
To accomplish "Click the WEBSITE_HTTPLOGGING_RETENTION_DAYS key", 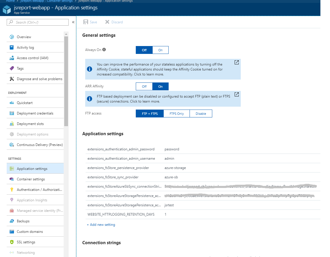I will 121,214.
